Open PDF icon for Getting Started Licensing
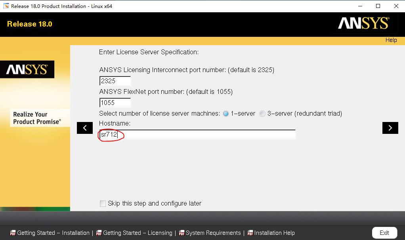This screenshot has height=240, width=405. tap(99, 233)
